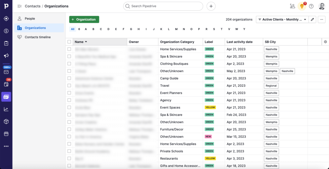329x169 pixels.
Task: Click the Gifts and Home Accessories cell
Action: point(181,166)
